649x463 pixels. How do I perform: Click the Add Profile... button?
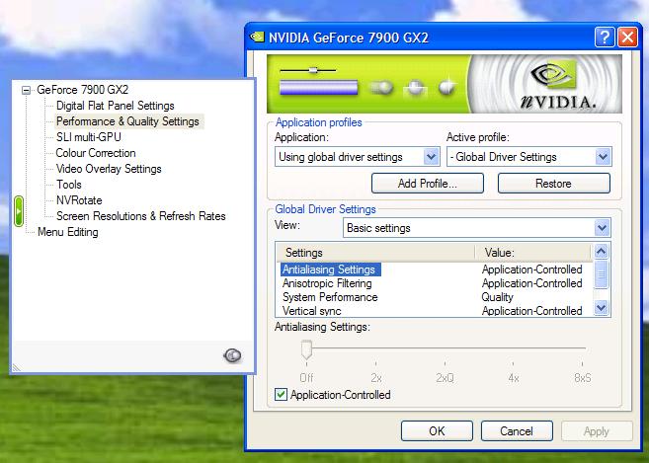click(428, 184)
